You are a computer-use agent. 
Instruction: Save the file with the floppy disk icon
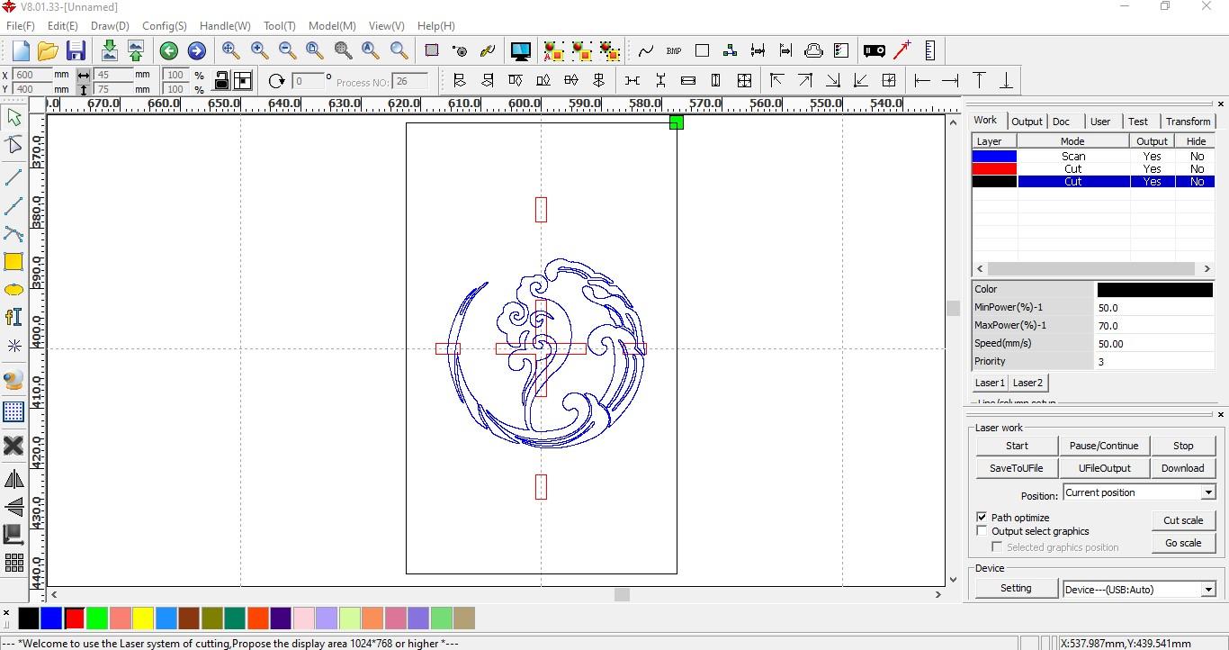click(x=76, y=50)
